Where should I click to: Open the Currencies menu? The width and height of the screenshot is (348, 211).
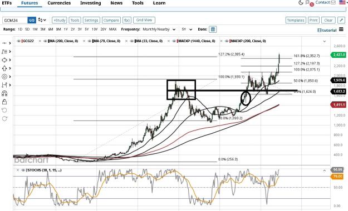coord(59,3)
